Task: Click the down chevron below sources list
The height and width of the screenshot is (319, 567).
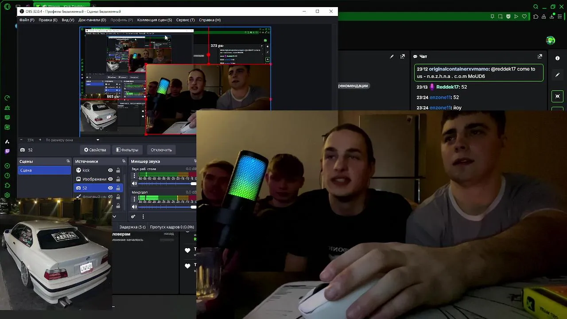Action: [x=114, y=217]
